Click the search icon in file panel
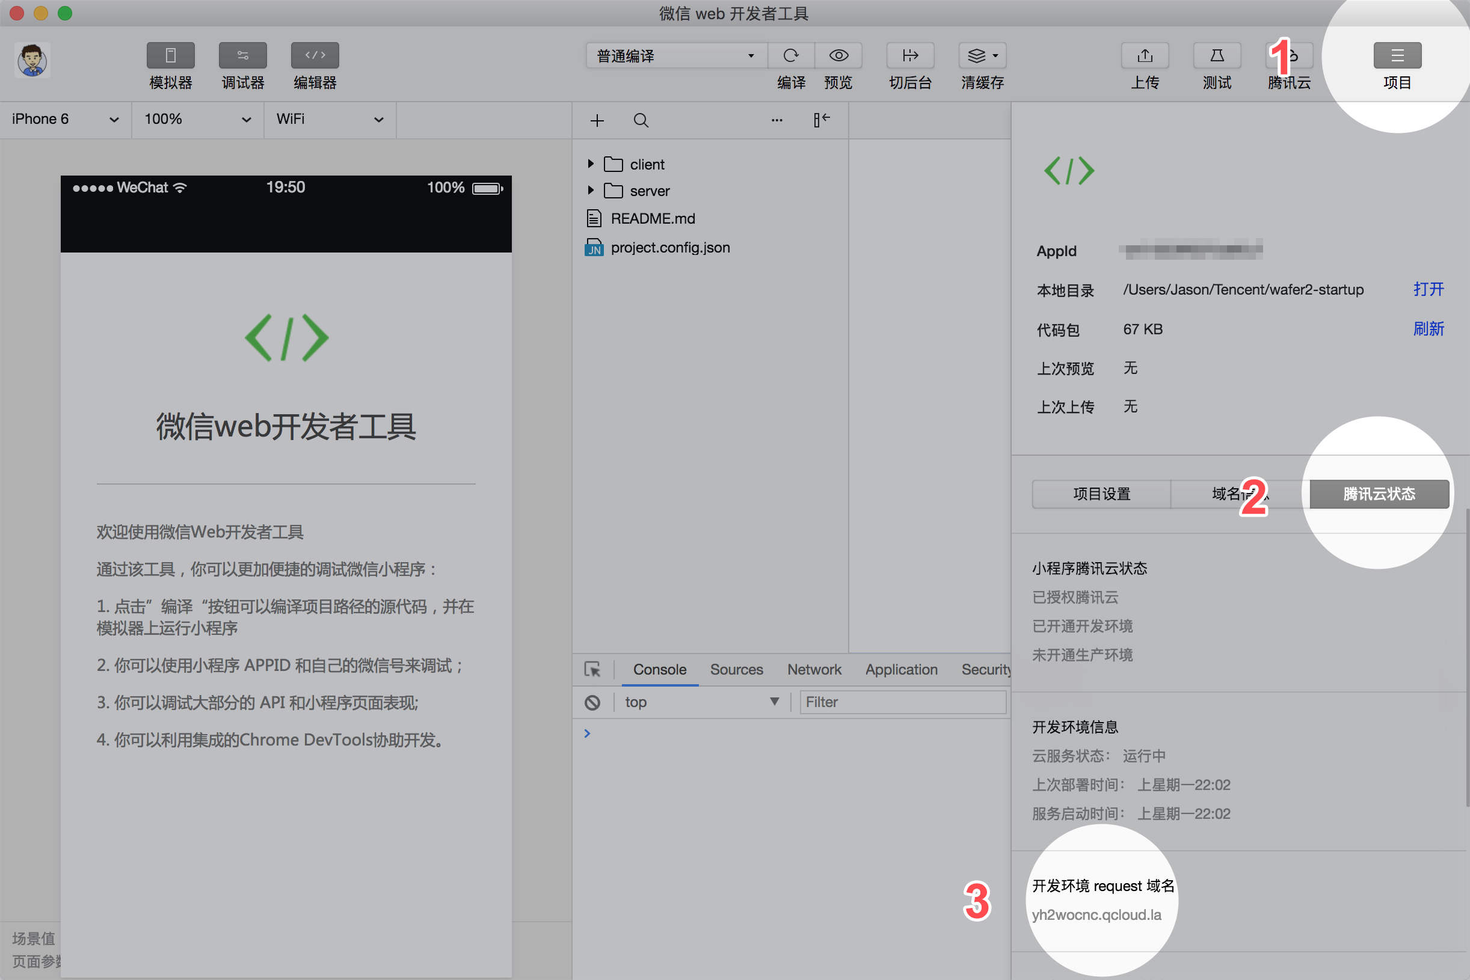The image size is (1470, 980). (641, 120)
